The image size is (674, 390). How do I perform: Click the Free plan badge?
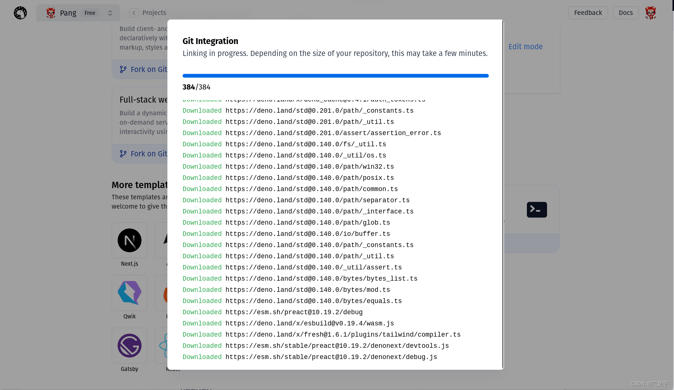[90, 13]
